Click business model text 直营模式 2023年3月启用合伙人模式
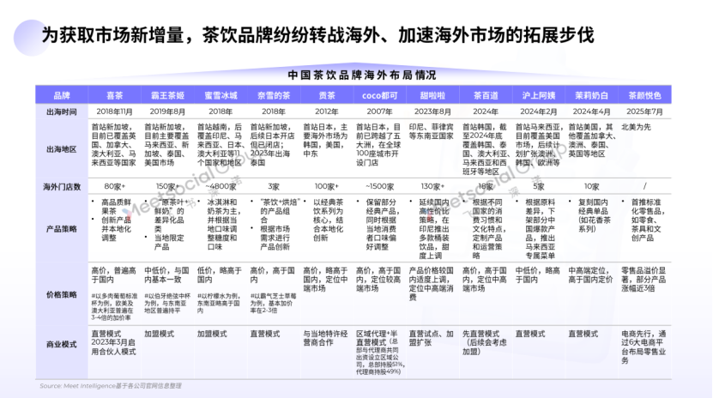Image resolution: width=713 pixels, height=398 pixels. (x=113, y=342)
